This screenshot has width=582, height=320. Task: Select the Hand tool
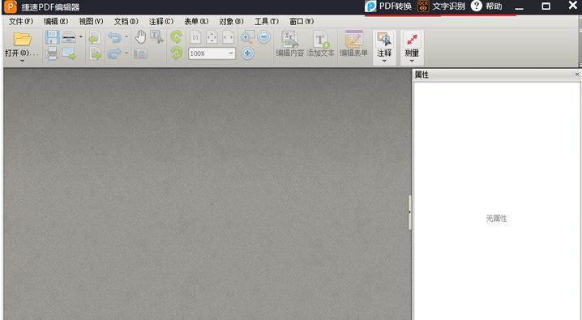click(x=140, y=37)
